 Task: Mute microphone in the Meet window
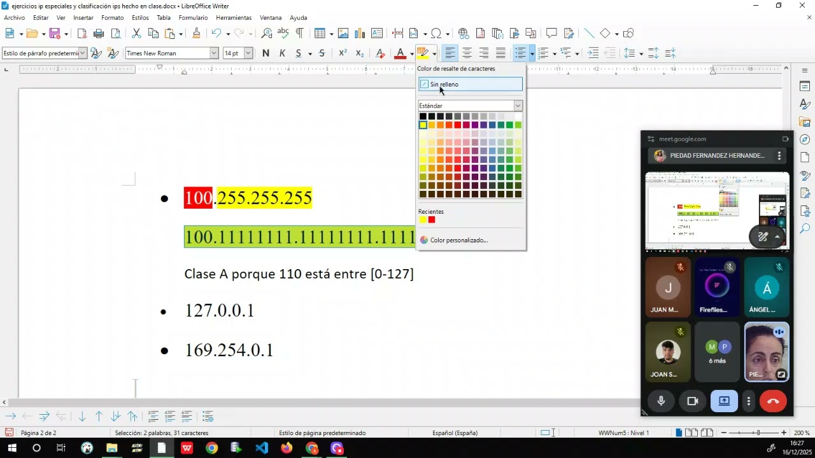661,401
